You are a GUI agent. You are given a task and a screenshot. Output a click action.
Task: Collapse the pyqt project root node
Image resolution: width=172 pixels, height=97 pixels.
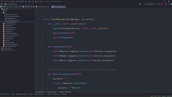click(x=1, y=9)
